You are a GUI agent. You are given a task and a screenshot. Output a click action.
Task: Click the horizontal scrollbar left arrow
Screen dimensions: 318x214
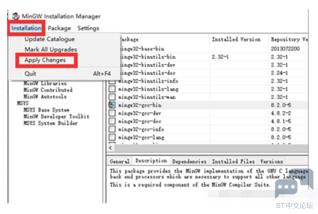click(x=111, y=148)
